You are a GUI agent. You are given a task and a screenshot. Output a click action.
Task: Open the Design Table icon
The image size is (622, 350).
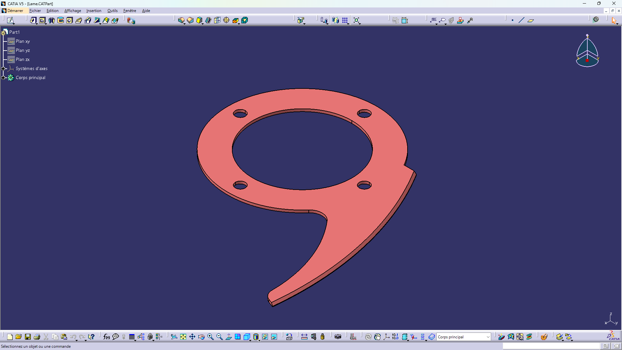click(132, 337)
